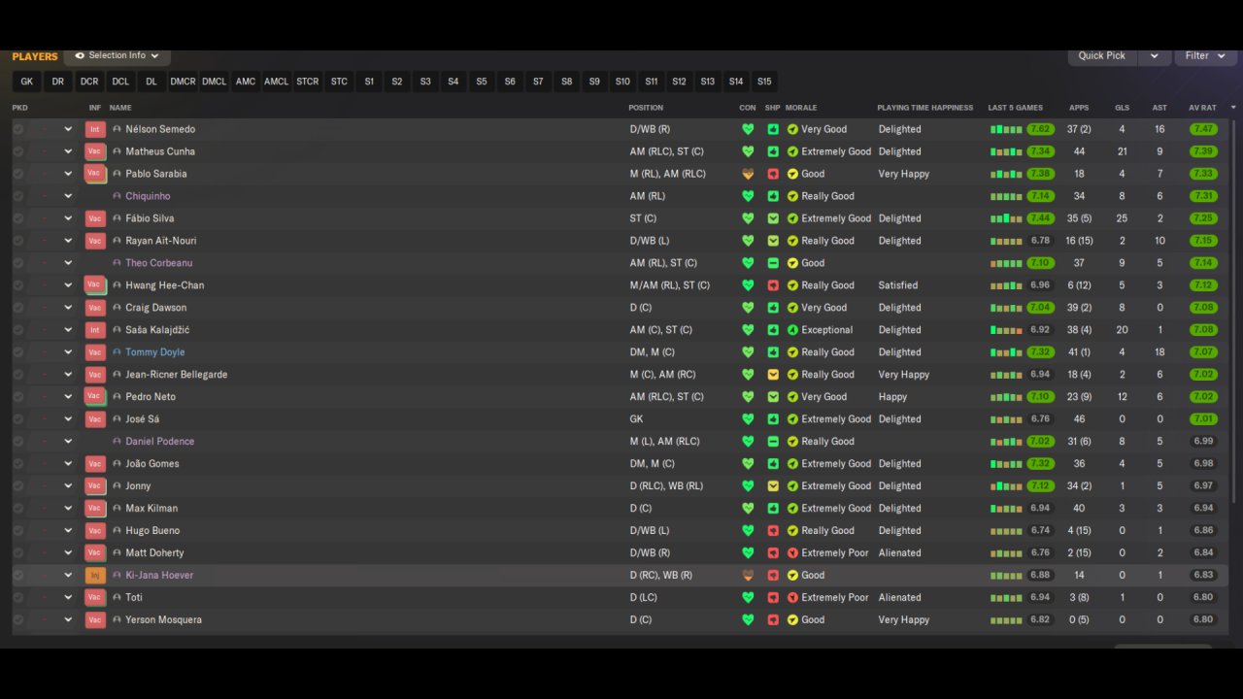Screen dimensions: 1243x699
Task: Open the Selection Info dropdown
Action: click(x=117, y=55)
